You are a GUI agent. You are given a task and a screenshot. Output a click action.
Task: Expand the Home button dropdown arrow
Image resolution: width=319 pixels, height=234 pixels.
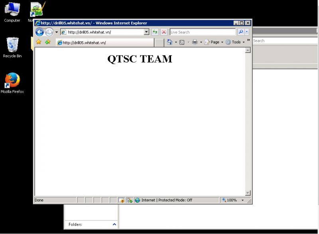tap(176, 42)
